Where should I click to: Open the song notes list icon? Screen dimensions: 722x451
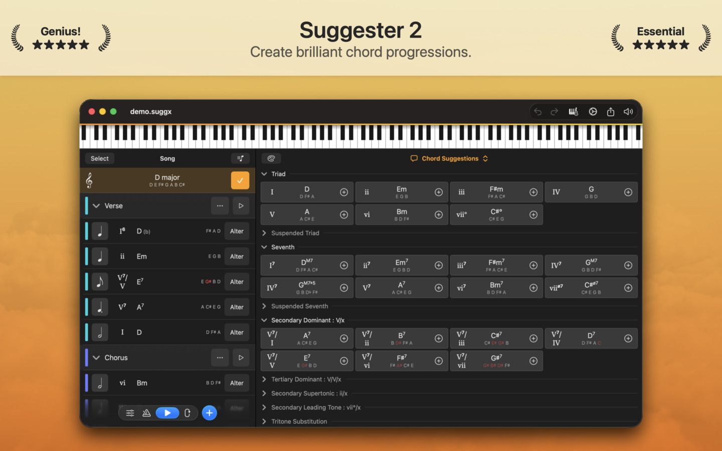240,158
